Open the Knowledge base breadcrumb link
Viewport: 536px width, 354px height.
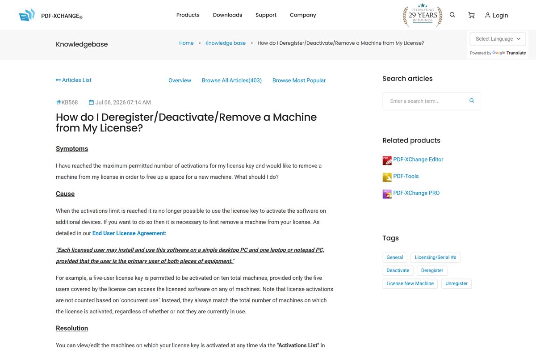point(226,43)
